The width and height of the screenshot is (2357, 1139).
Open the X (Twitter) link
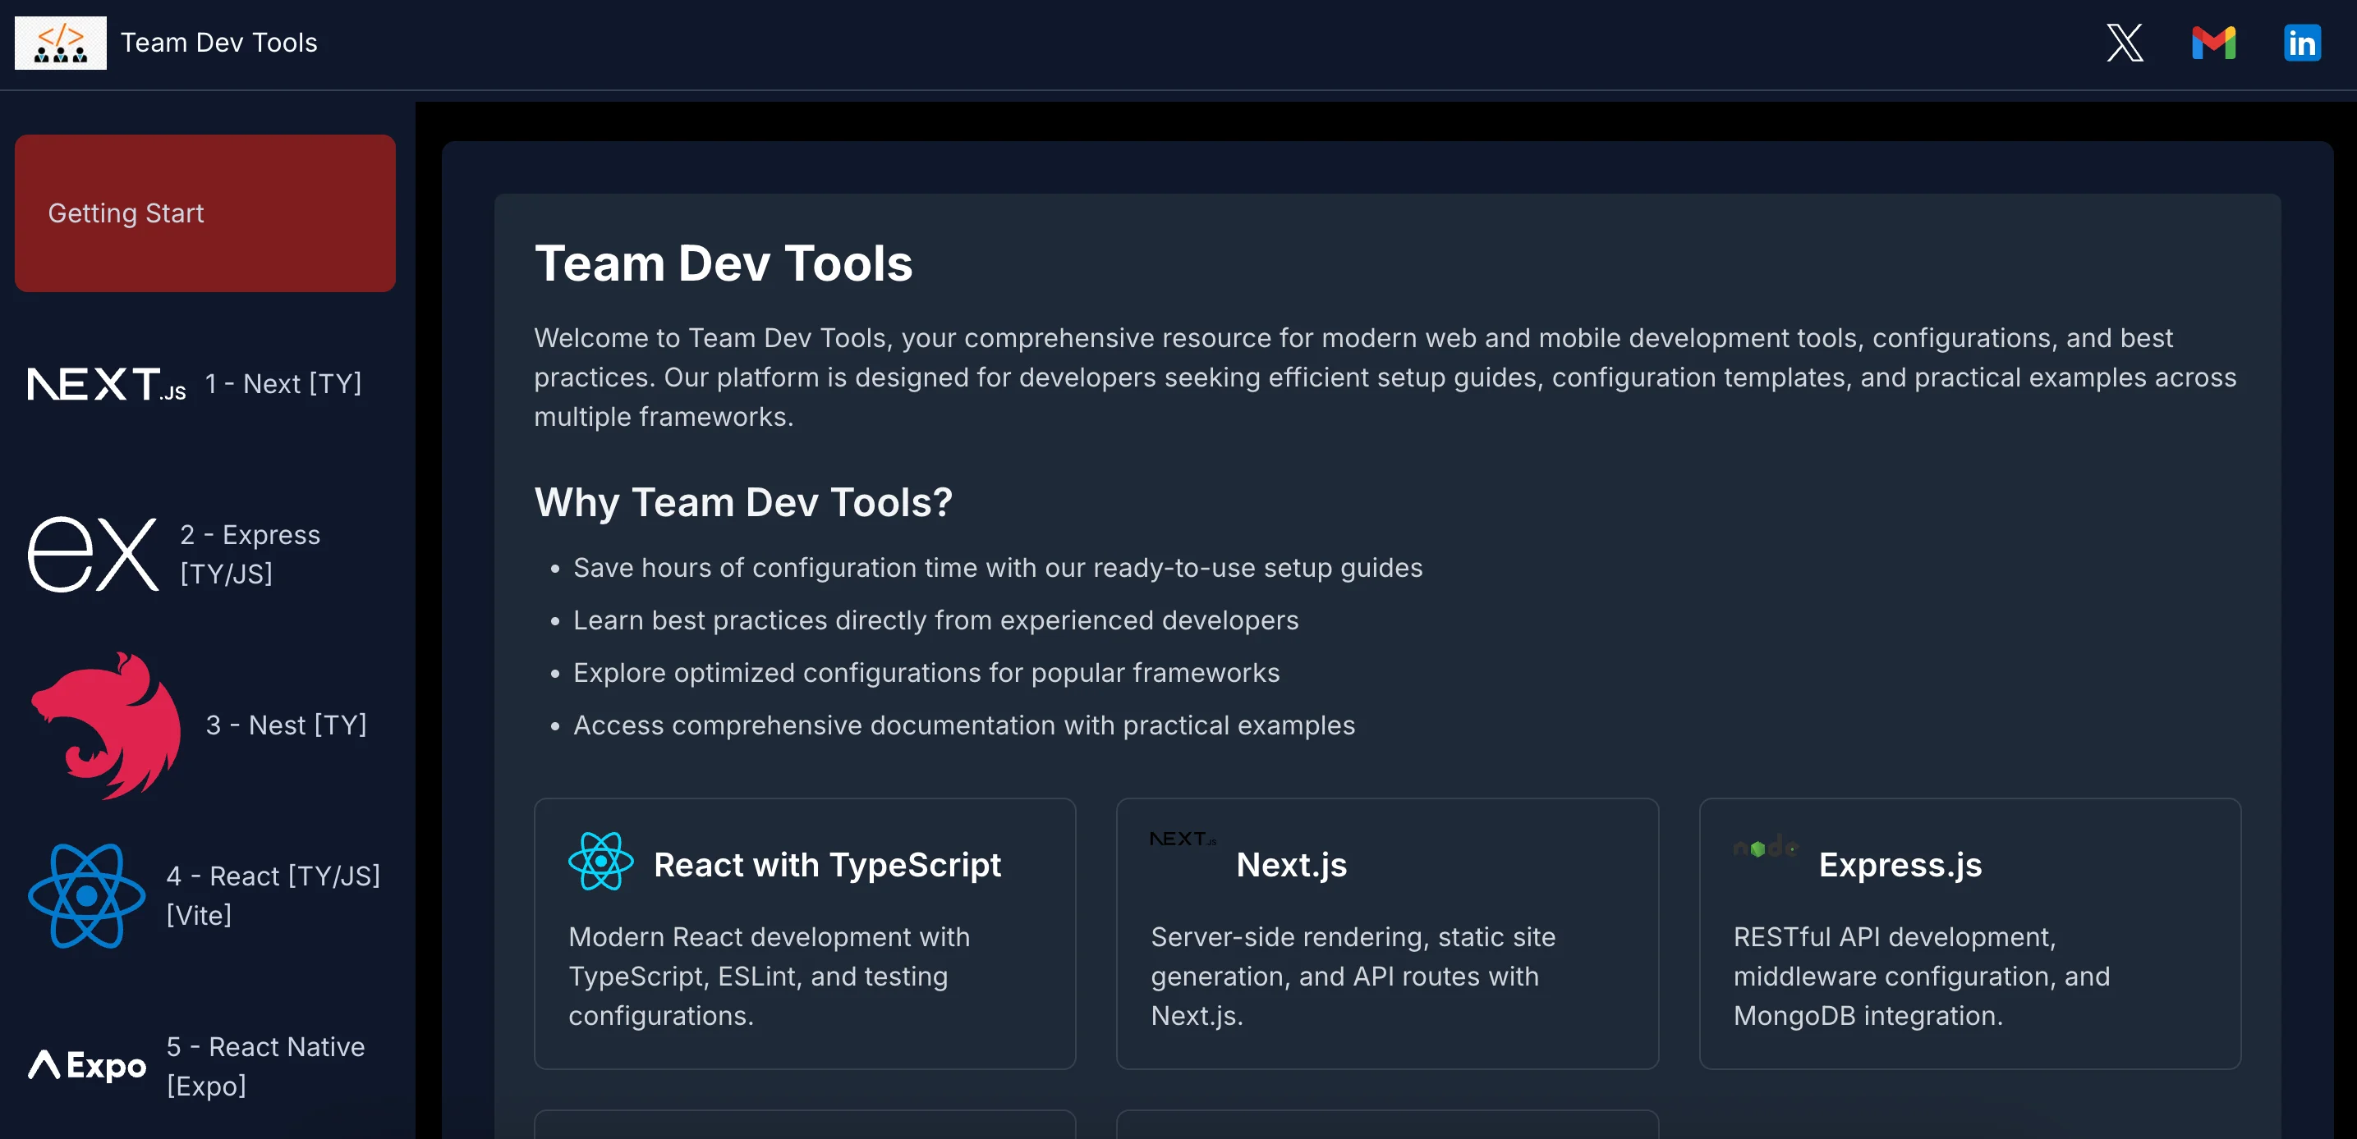(2125, 42)
